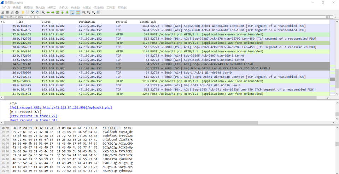Click the zoom out magnifier icon
Viewport: 339px width, 174px height.
[x=89, y=12]
